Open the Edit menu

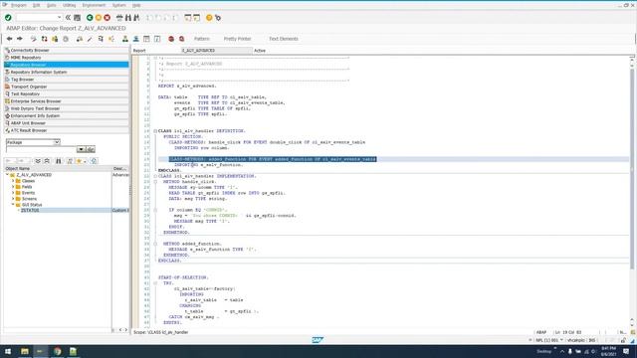click(x=37, y=5)
